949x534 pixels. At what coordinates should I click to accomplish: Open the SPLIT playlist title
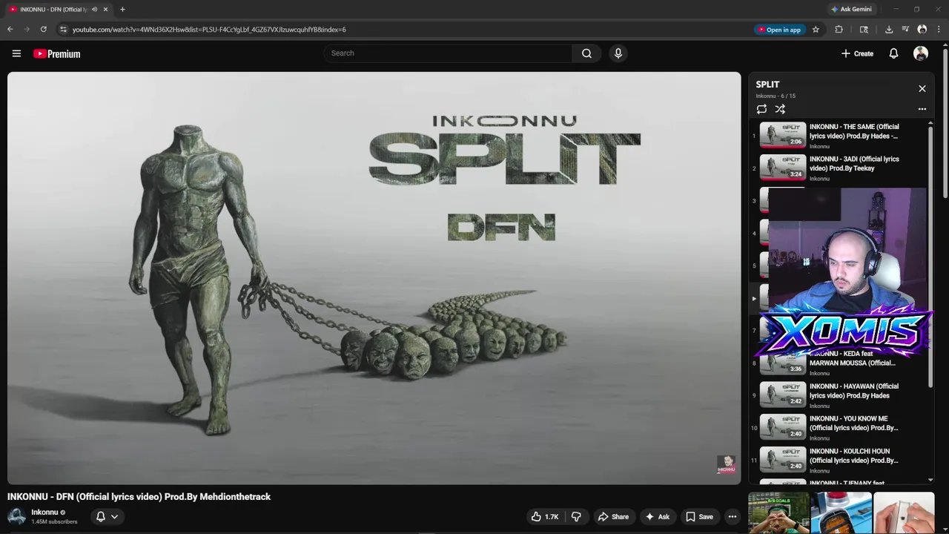[767, 85]
